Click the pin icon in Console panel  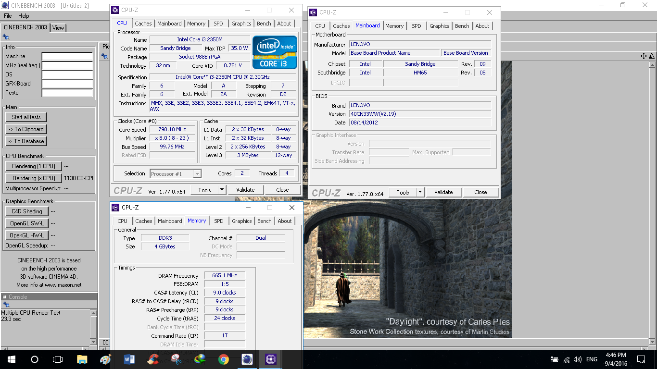(x=6, y=305)
